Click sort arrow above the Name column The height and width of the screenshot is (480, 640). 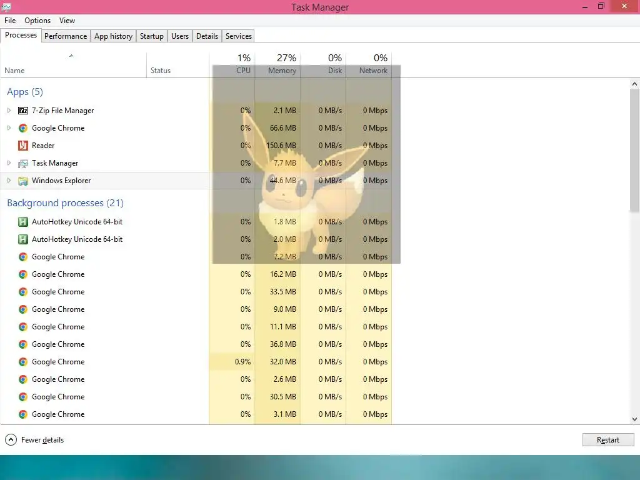coord(71,56)
